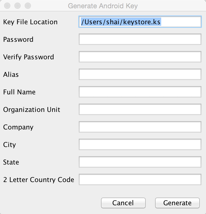Select the 2 Letter Country Code field

click(x=140, y=180)
